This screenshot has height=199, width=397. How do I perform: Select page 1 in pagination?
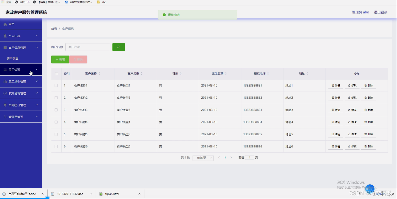point(225,157)
